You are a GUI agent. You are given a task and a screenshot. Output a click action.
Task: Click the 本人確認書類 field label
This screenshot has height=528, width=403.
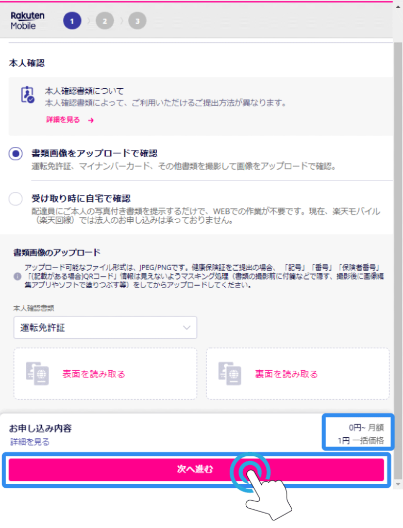pyautogui.click(x=33, y=308)
